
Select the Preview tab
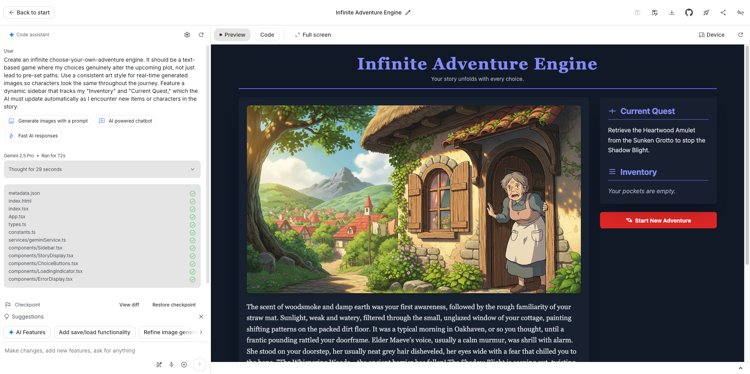coord(232,35)
